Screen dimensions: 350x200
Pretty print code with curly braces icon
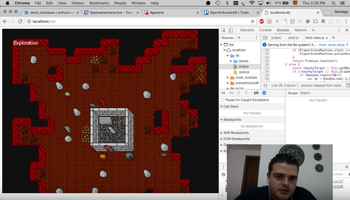(x=265, y=85)
